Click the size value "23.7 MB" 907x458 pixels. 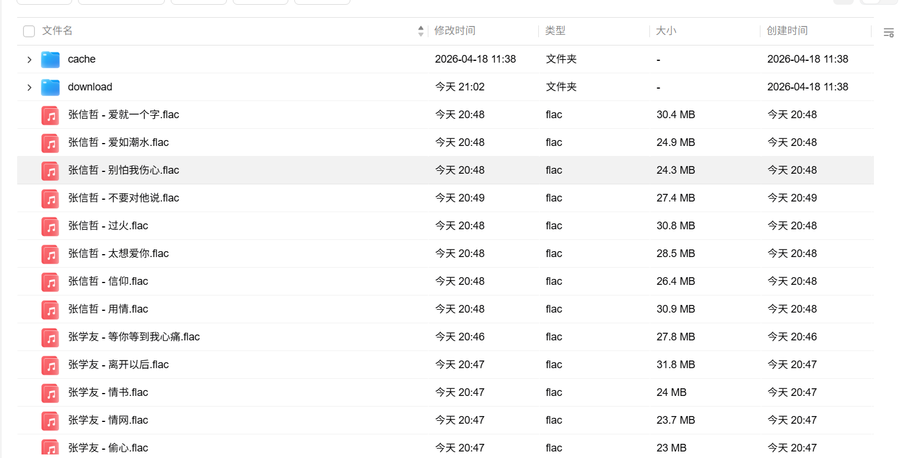(676, 420)
